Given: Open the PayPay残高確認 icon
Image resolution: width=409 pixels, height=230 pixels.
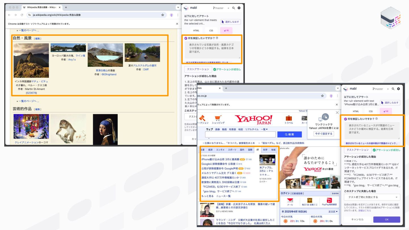Looking at the screenshot, I should (x=329, y=200).
